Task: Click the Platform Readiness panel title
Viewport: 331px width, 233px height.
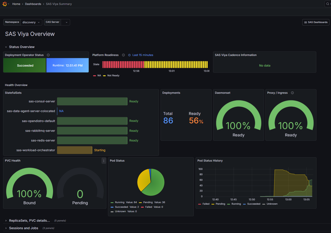Action: [105, 55]
